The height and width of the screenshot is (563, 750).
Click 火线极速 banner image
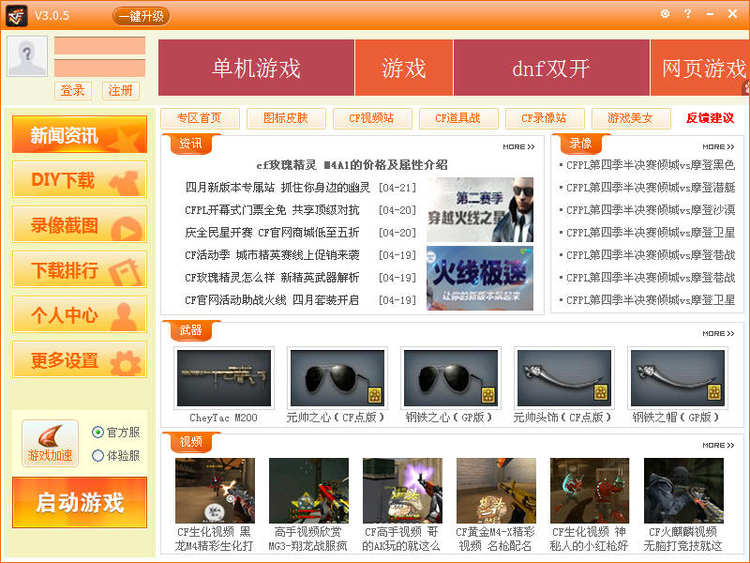tap(480, 278)
